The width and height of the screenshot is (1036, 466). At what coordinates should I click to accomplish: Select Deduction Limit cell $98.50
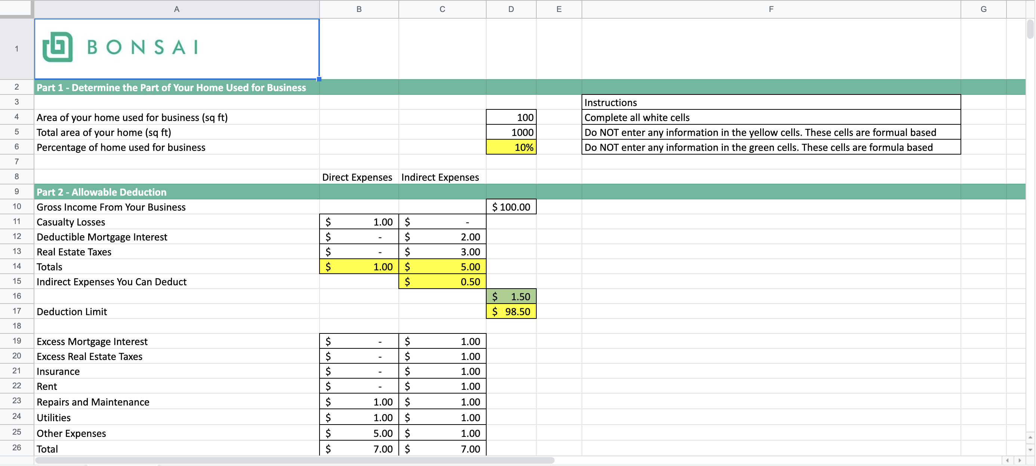click(x=511, y=311)
